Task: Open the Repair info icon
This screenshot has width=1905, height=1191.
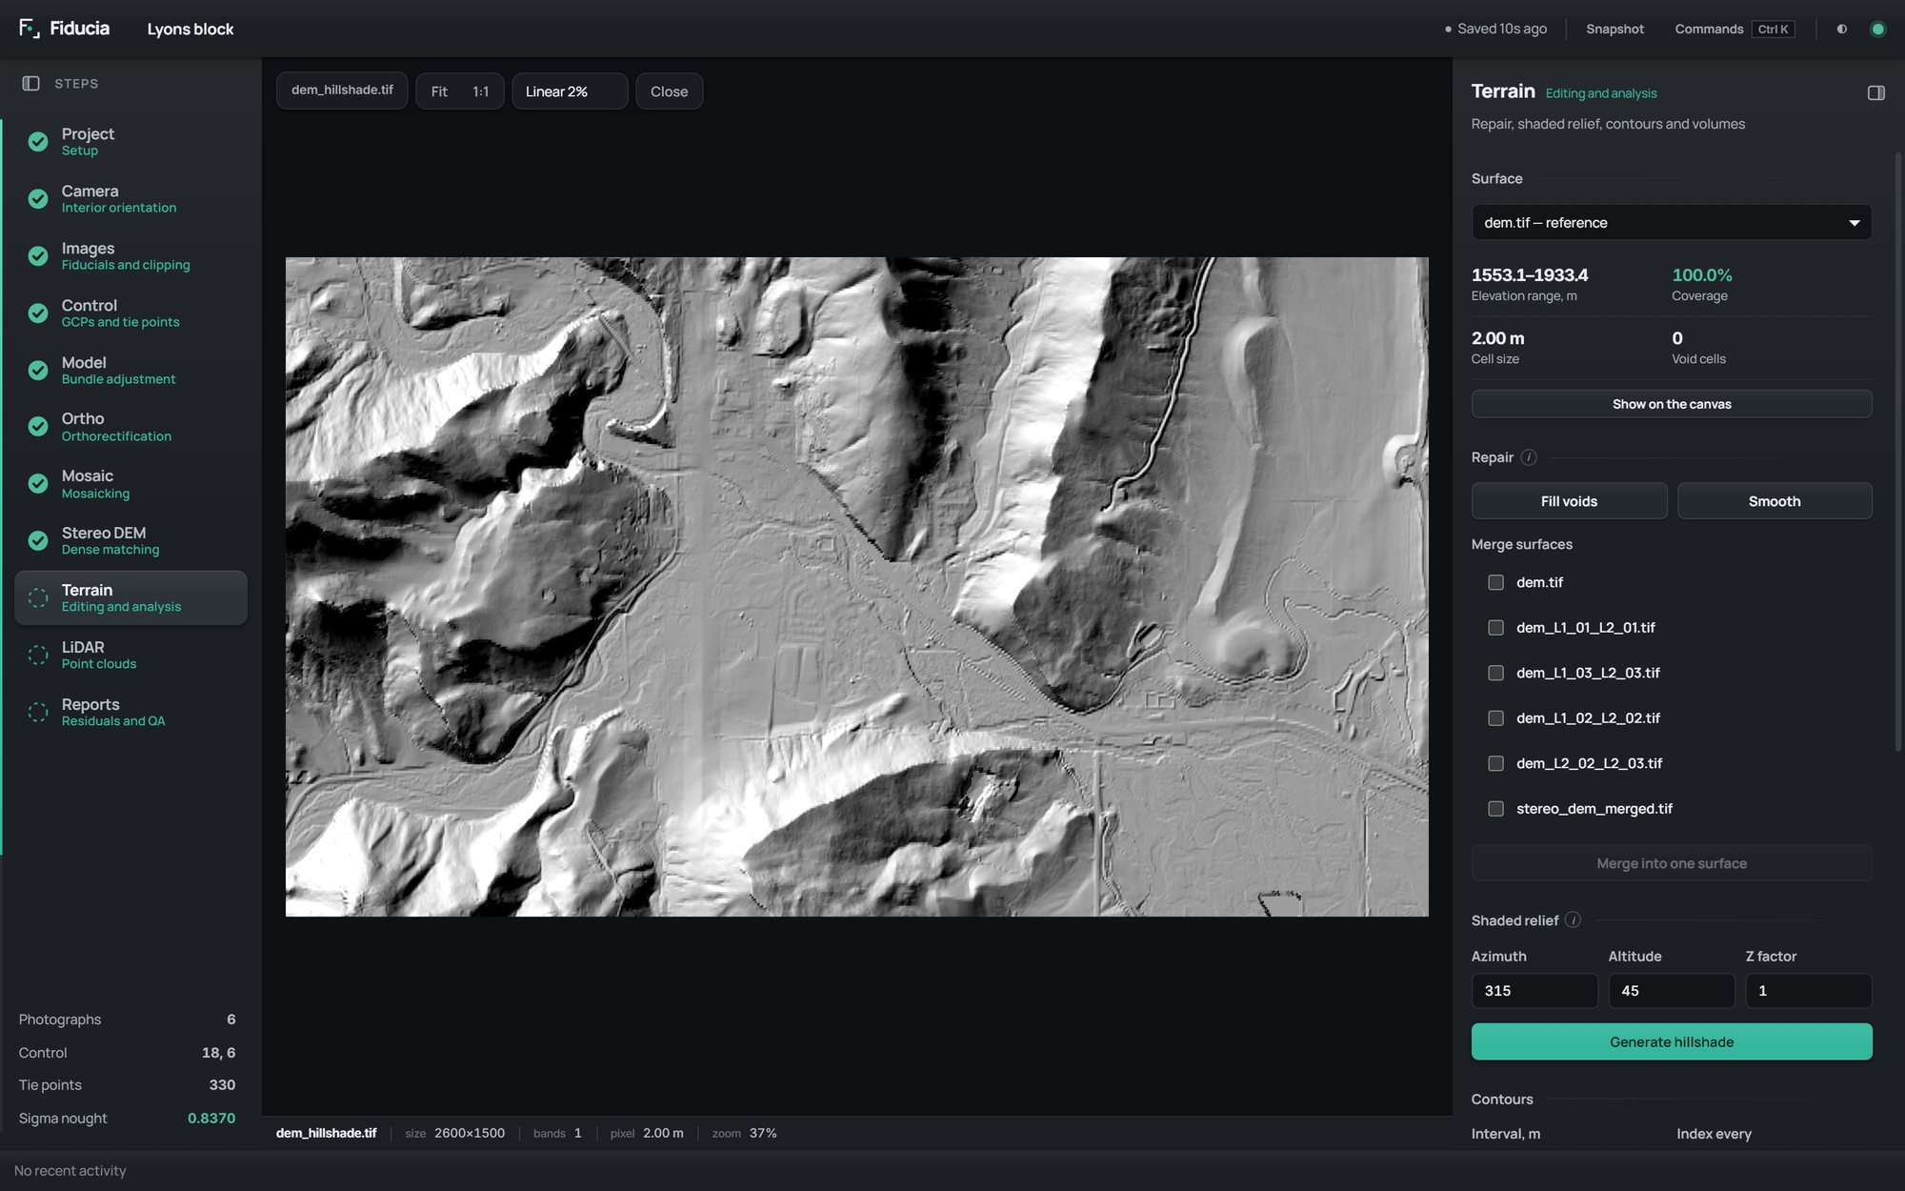Action: [x=1528, y=457]
